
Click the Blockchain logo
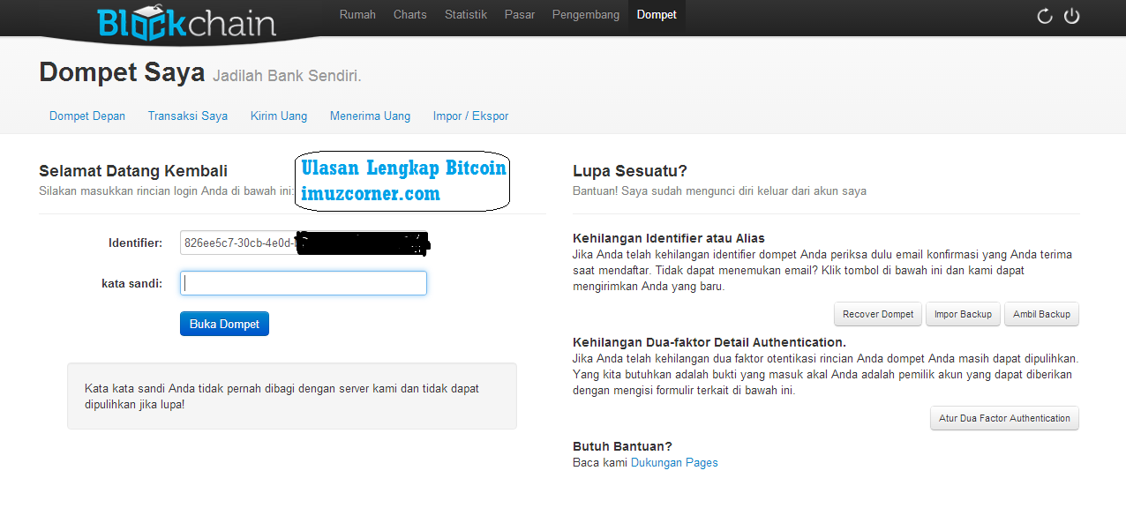pyautogui.click(x=187, y=23)
